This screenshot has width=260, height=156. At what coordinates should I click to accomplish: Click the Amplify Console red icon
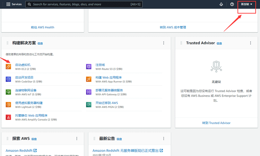coord(8,117)
